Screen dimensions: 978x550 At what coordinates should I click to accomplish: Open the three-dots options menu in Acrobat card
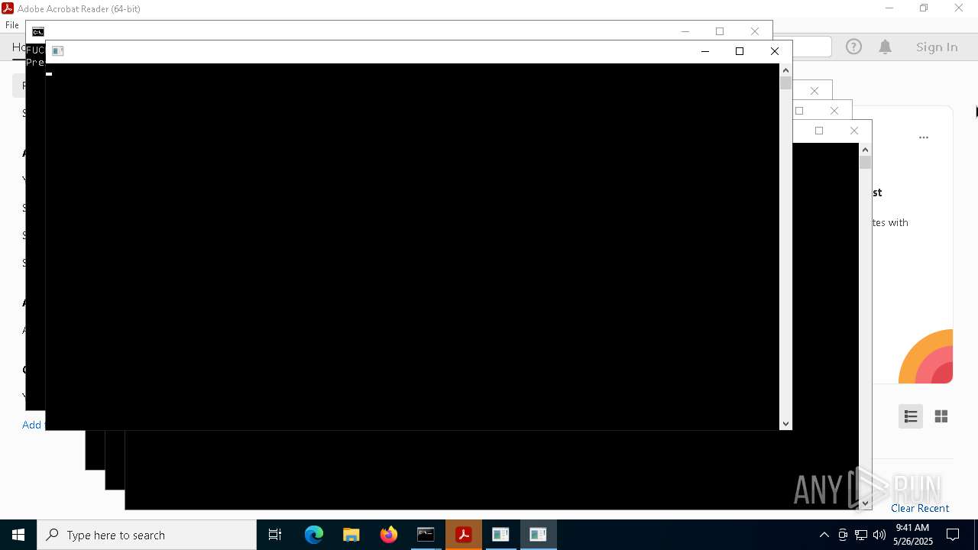click(924, 137)
